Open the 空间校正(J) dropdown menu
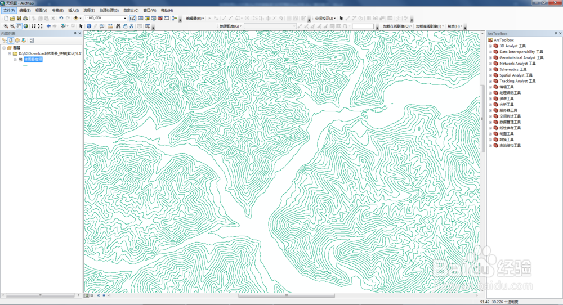This screenshot has height=305, width=563. click(325, 19)
